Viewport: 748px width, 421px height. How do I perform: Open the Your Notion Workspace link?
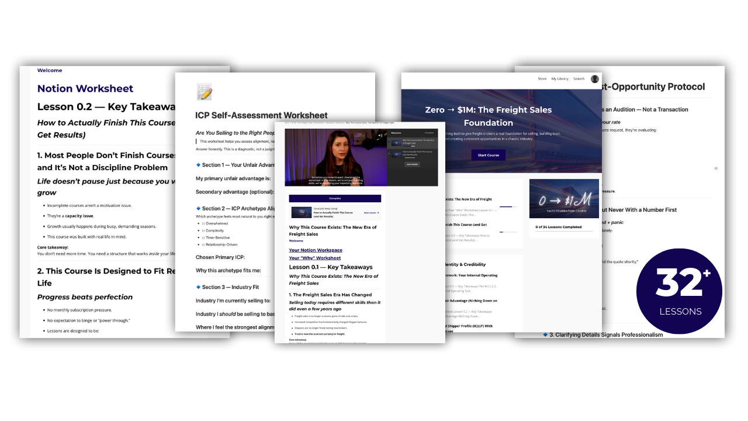point(316,250)
